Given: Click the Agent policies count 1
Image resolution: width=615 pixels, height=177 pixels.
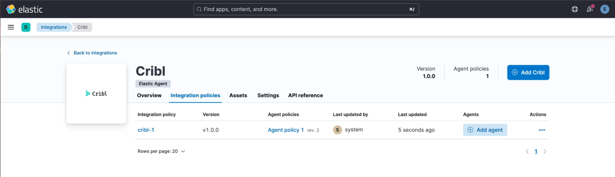Looking at the screenshot, I should 487,76.
